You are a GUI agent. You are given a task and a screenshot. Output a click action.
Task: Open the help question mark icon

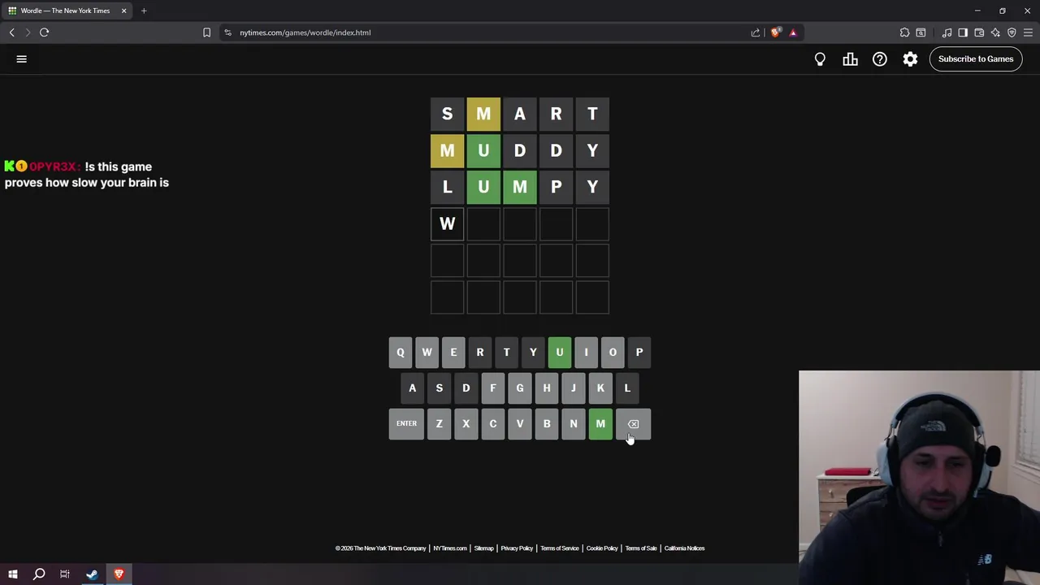(880, 58)
